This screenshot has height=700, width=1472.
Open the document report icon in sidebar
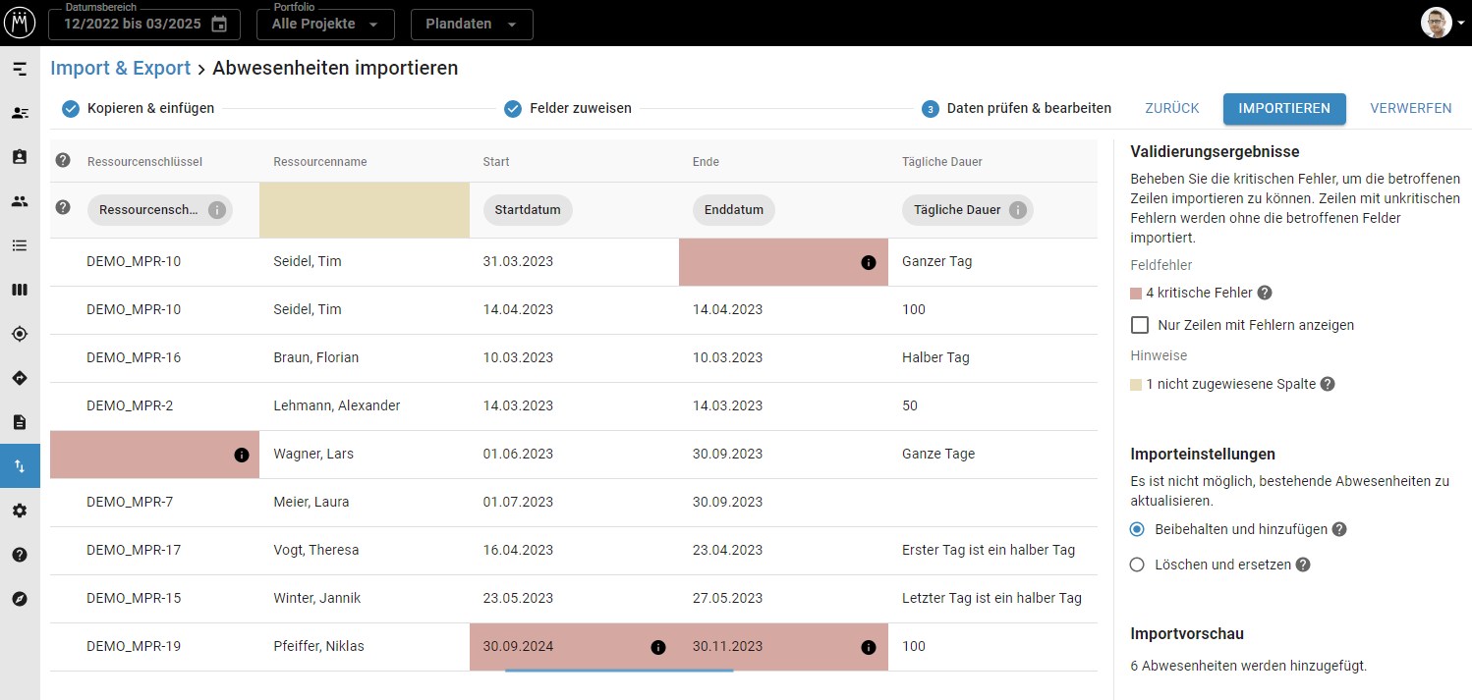point(20,422)
